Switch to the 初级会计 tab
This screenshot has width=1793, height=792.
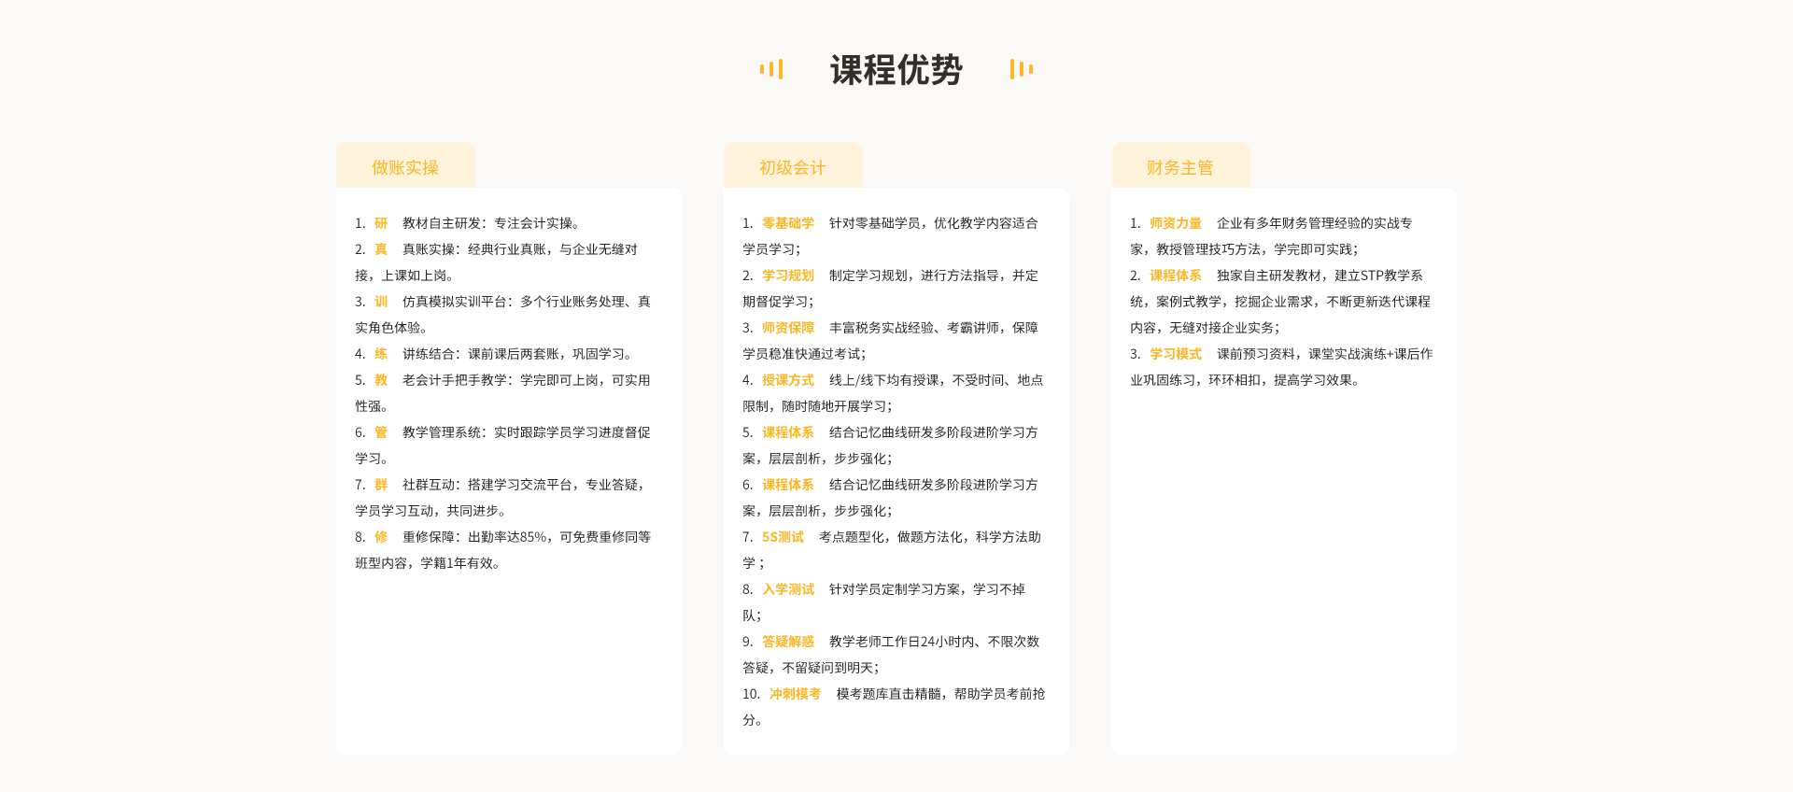[x=793, y=166]
